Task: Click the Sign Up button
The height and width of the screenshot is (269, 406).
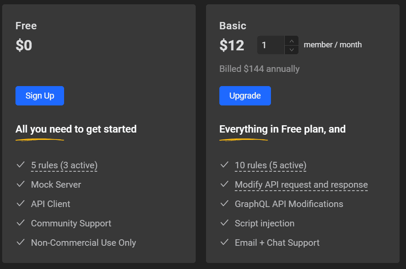Action: click(40, 96)
